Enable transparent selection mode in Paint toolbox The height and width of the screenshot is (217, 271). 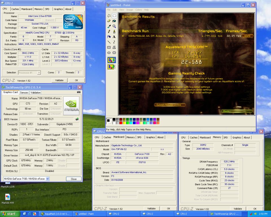pyautogui.click(x=112, y=67)
